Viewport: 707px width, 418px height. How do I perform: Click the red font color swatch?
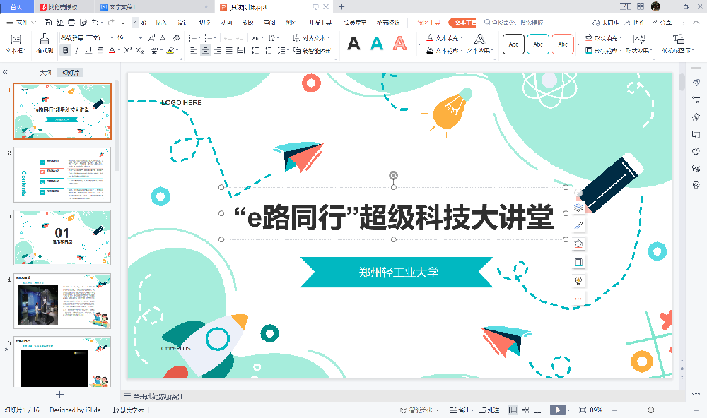(x=113, y=49)
